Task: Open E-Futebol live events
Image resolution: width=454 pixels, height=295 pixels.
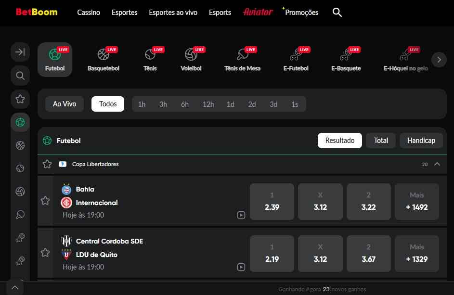Action: 296,59
